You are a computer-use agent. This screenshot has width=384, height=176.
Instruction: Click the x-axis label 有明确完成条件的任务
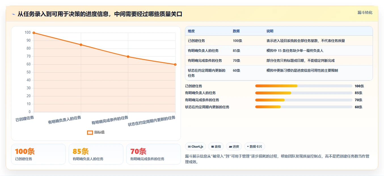[110, 120]
